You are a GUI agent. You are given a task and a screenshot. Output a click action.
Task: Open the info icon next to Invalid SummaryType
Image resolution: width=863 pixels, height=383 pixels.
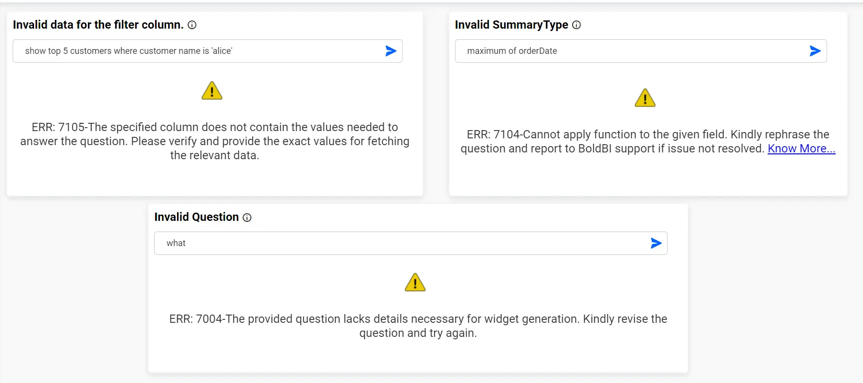(576, 25)
